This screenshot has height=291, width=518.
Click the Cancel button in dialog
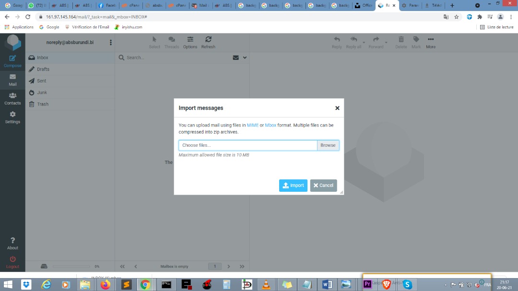click(x=323, y=186)
